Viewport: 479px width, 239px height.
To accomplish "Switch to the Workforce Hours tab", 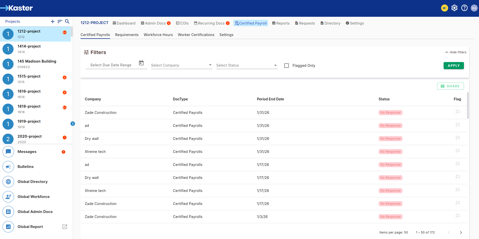I will click(x=158, y=35).
